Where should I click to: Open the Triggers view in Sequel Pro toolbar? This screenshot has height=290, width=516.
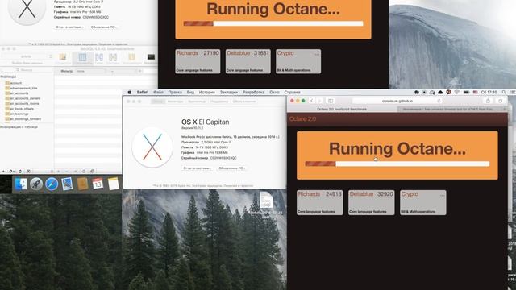(113, 59)
